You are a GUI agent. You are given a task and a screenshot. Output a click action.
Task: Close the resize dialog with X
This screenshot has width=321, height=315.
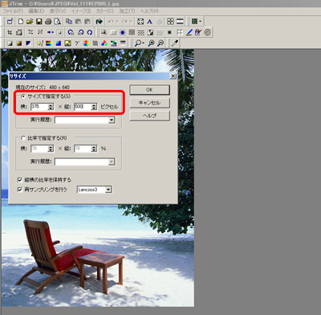(173, 76)
